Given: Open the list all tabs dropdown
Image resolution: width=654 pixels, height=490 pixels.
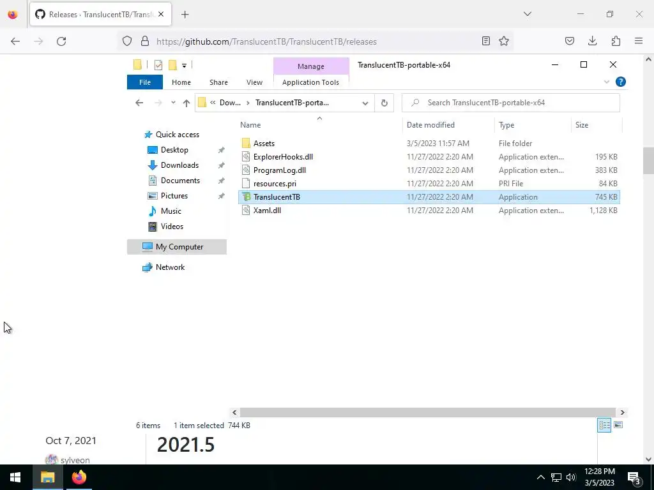Looking at the screenshot, I should point(527,14).
